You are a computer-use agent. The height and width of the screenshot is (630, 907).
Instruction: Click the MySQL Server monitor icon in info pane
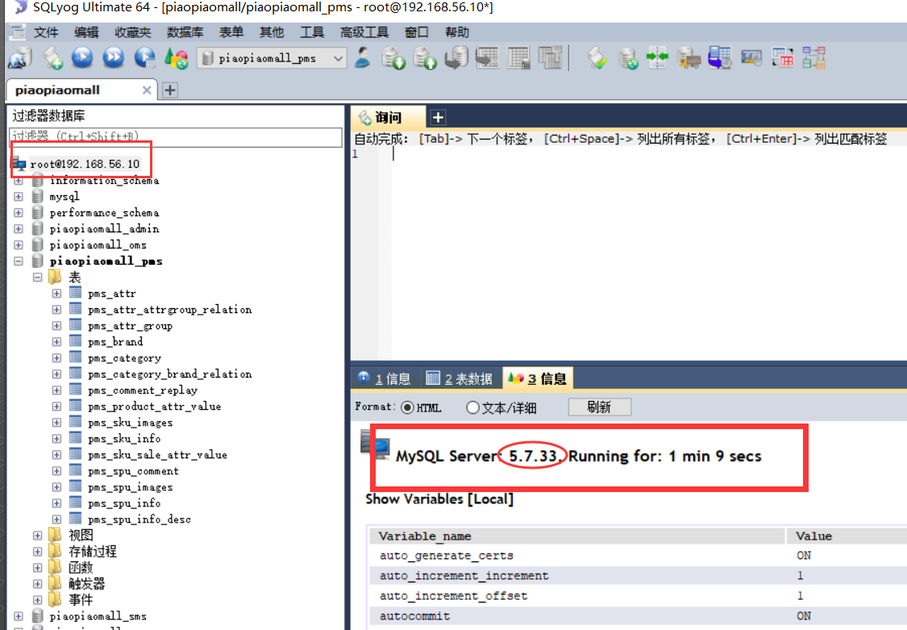pos(376,444)
